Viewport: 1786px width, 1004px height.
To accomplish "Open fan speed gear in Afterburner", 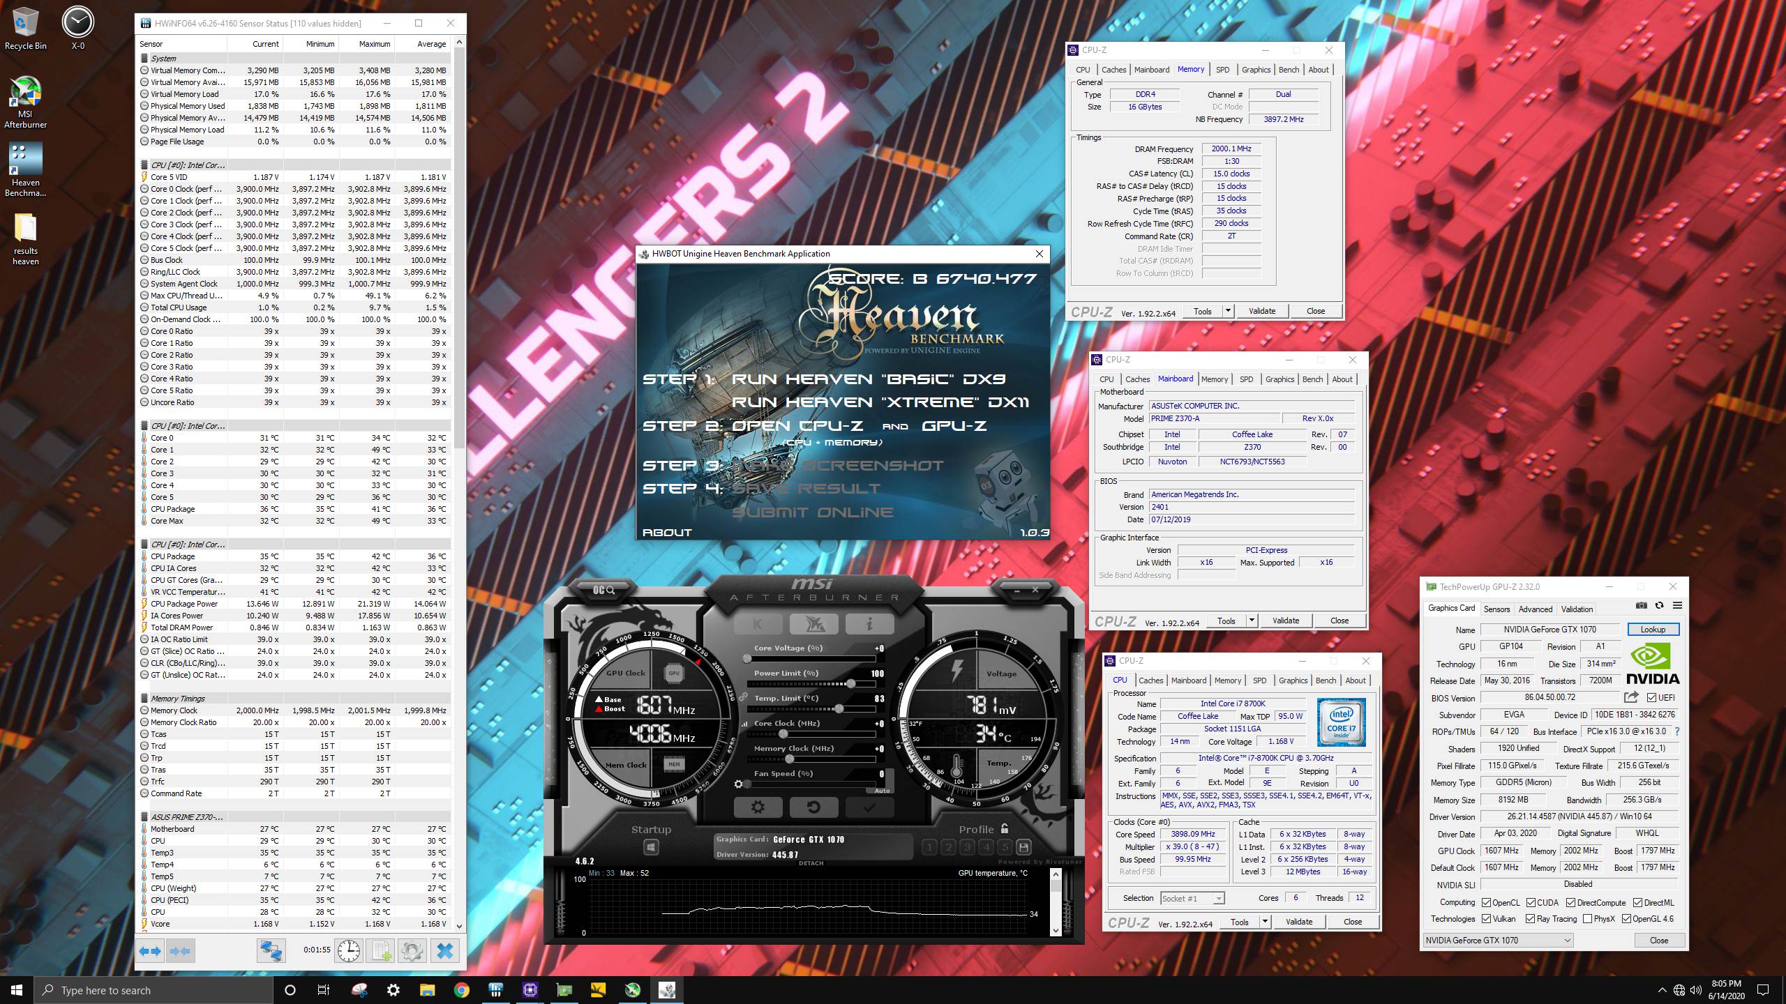I will pyautogui.click(x=739, y=784).
